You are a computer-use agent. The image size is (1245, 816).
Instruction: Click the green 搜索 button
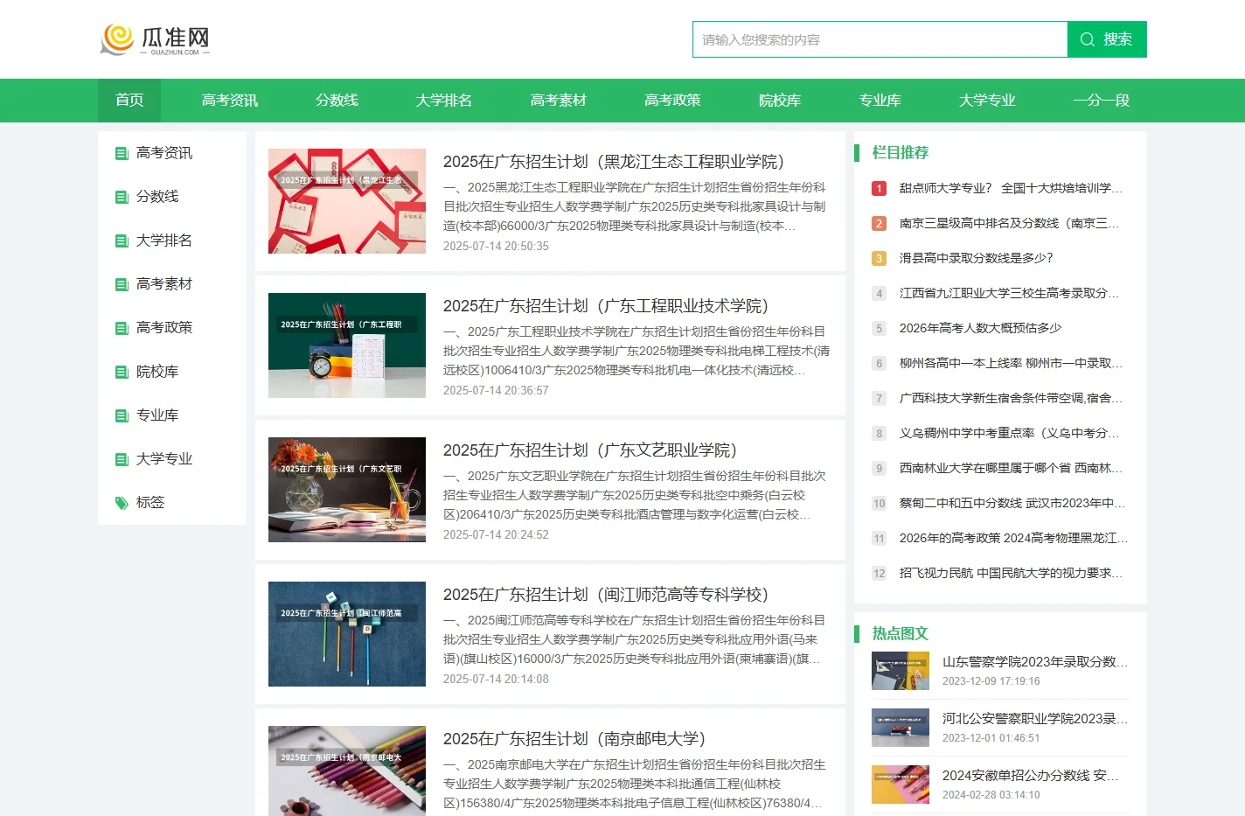[1107, 39]
